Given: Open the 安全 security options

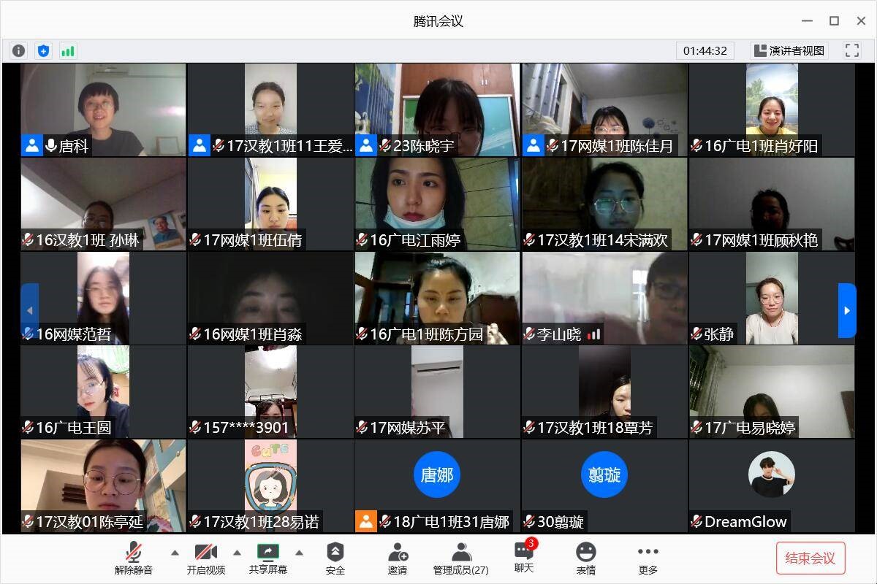Looking at the screenshot, I should pyautogui.click(x=335, y=558).
